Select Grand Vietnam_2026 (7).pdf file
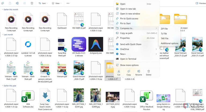 point(79,71)
